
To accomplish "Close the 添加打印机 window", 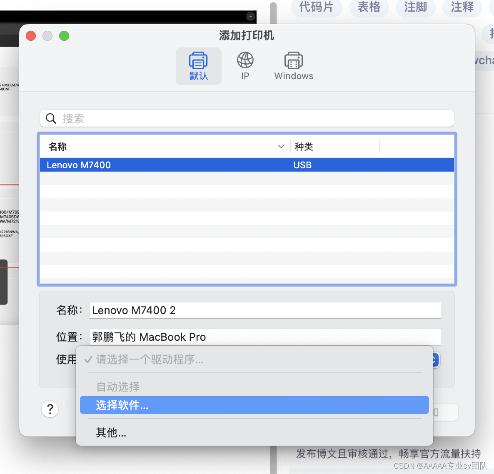I will coord(31,36).
